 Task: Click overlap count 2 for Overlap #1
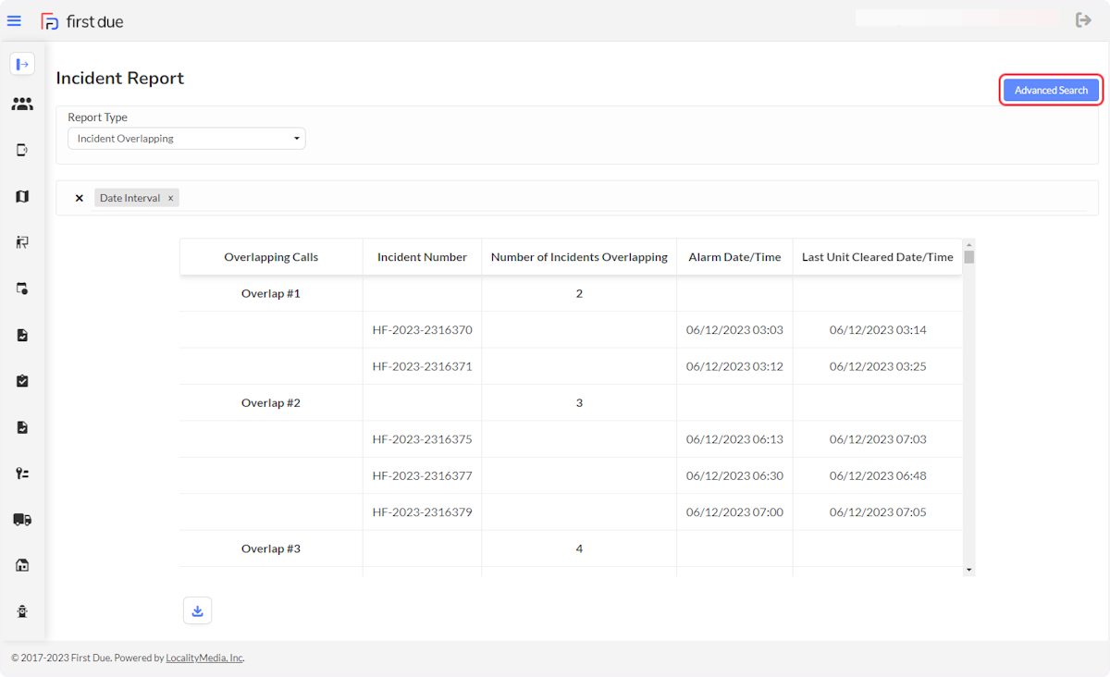[x=579, y=293]
